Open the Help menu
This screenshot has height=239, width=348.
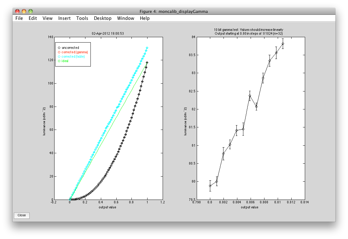(x=145, y=18)
